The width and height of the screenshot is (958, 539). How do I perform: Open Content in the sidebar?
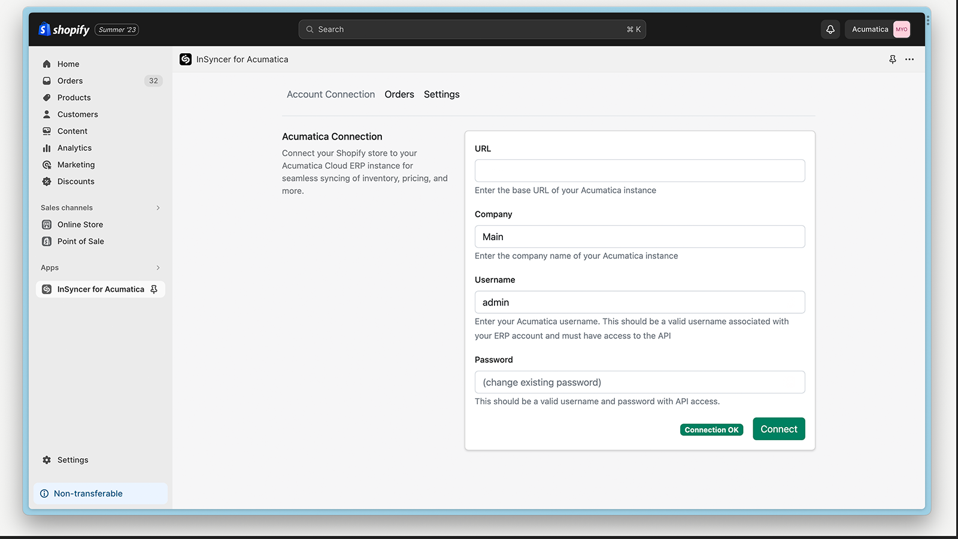[72, 131]
